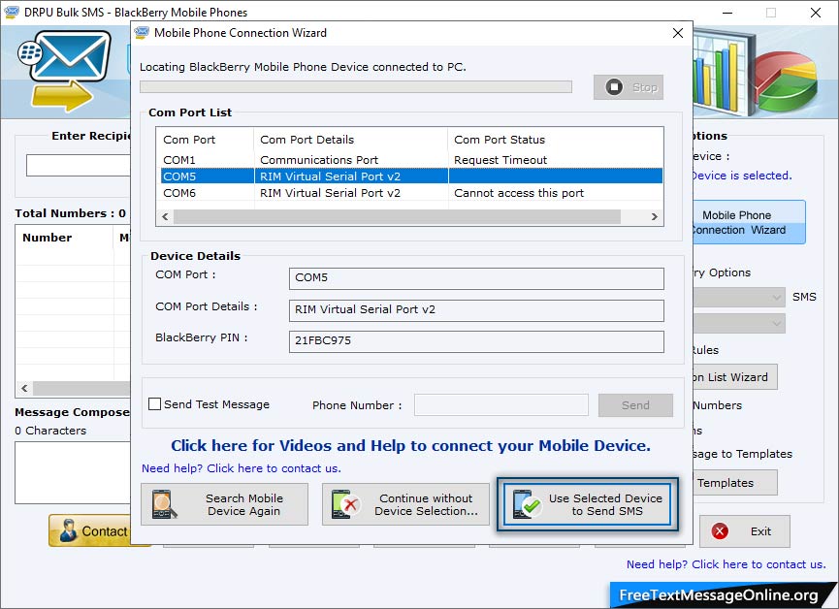The width and height of the screenshot is (839, 609).
Task: Click the List Wizard button in main window
Action: click(x=734, y=377)
